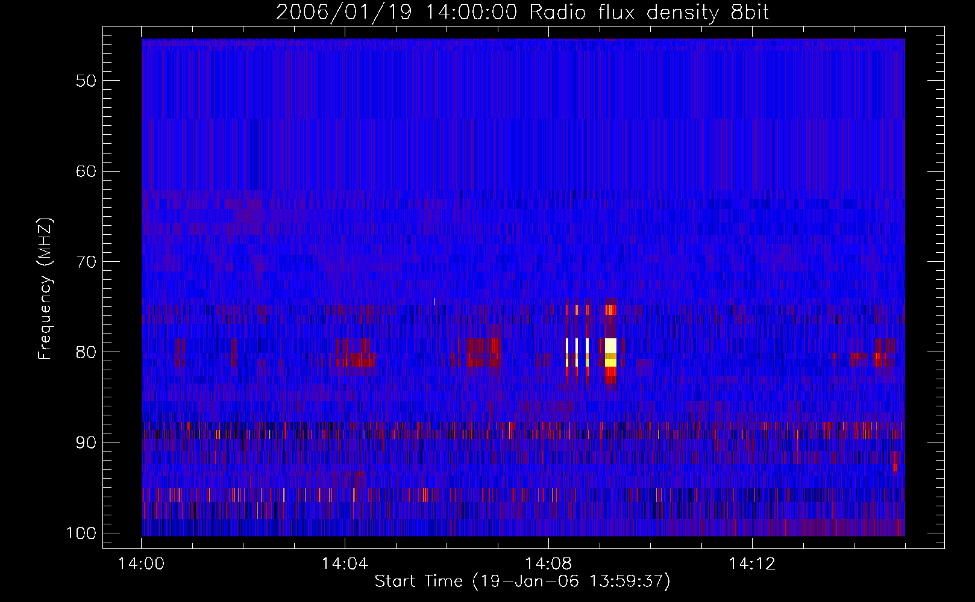The height and width of the screenshot is (602, 975).
Task: Click the 'Start Time (19-Jan-06 13:59:37)' axis label
Action: (522, 582)
